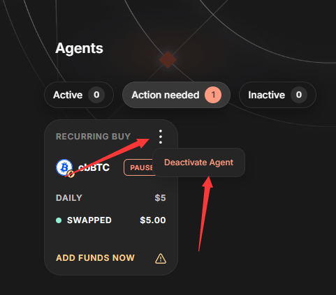Viewport: 336px width, 295px height.
Task: Click the Active count badge showing 0
Action: coord(96,95)
